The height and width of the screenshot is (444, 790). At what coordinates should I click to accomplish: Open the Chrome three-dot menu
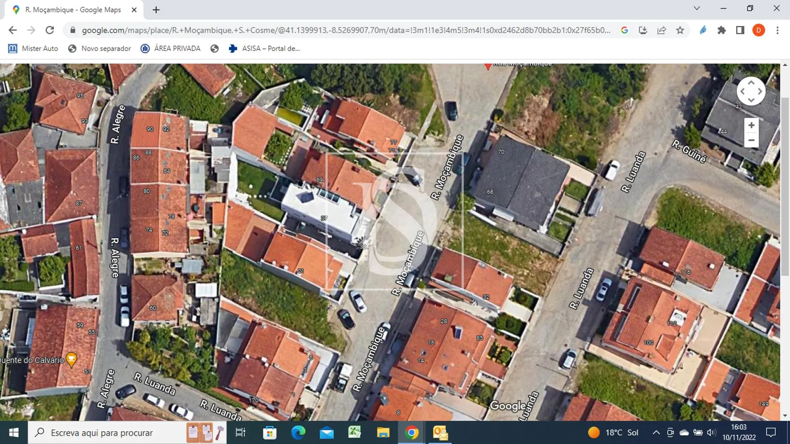point(777,30)
